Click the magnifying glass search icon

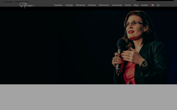pos(158,5)
